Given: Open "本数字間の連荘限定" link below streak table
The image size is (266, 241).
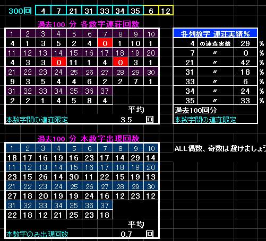Looking at the screenshot, I should (x=37, y=120).
